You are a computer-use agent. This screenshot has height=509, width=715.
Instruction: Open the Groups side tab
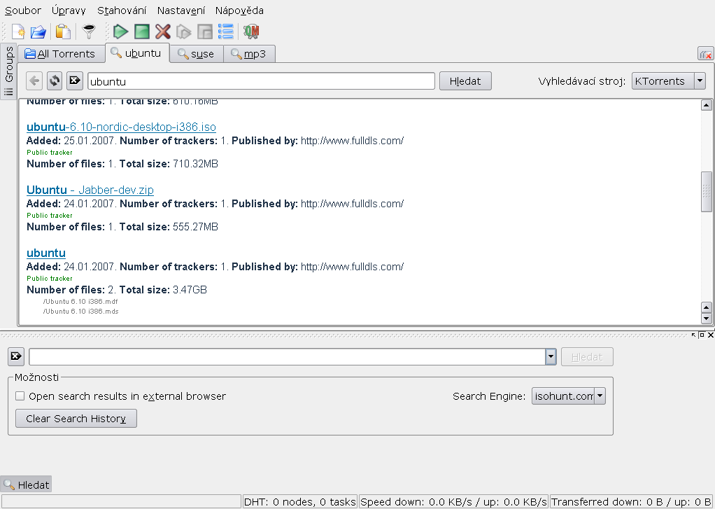pyautogui.click(x=8, y=71)
